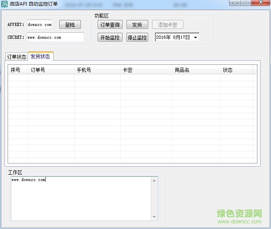This screenshot has width=271, height=229.
Task: Focus the APPKEY input field
Action: click(40, 24)
